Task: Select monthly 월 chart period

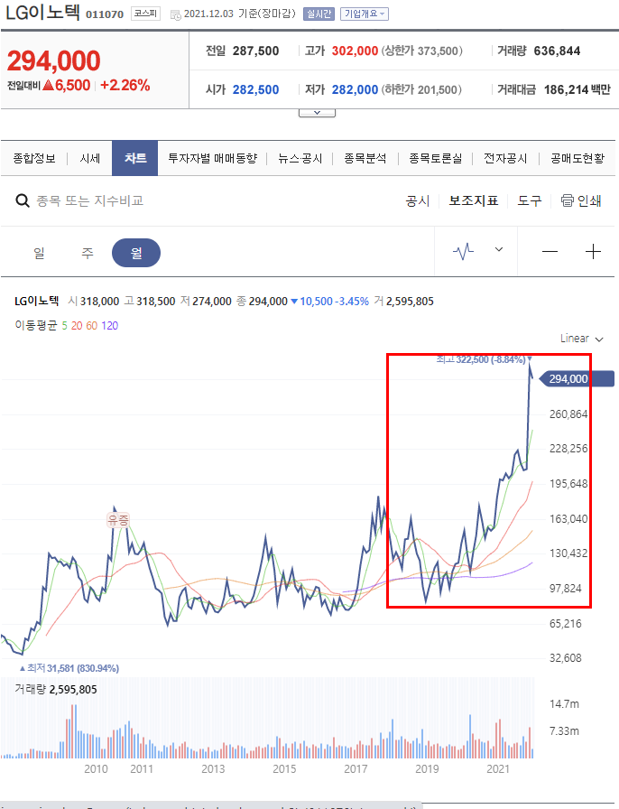Action: pyautogui.click(x=136, y=253)
